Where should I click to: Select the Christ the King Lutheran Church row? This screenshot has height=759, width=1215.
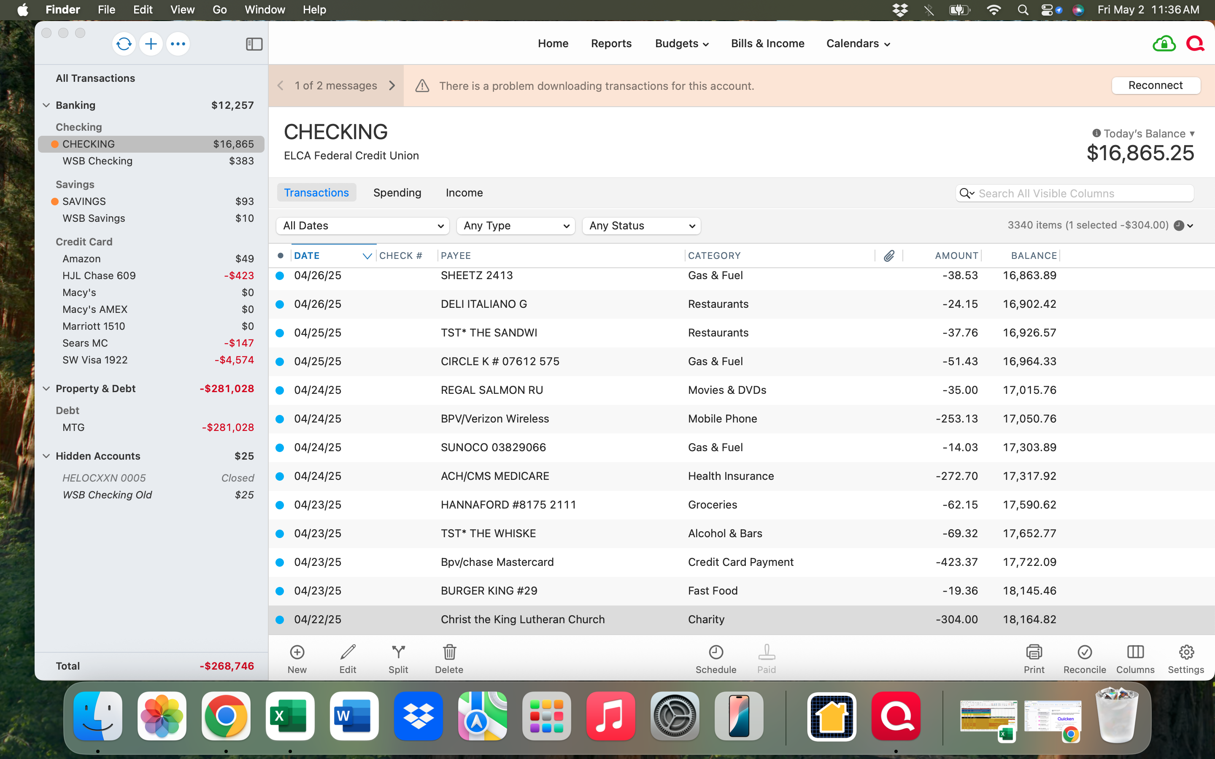pyautogui.click(x=742, y=620)
